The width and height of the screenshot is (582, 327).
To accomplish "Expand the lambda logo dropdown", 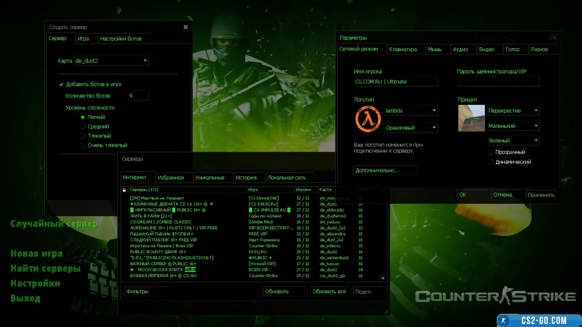I will [411, 111].
